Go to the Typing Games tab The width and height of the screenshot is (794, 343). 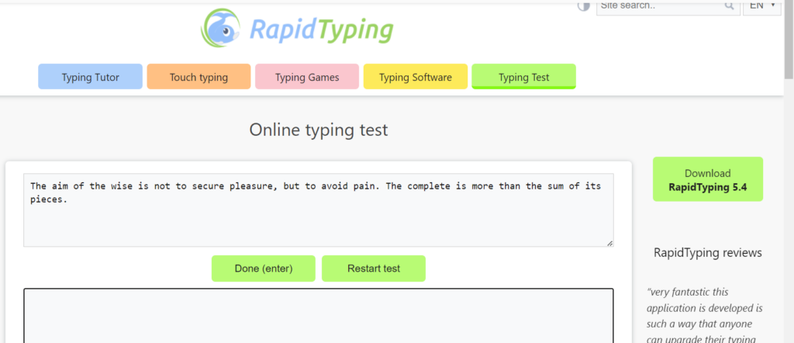pos(306,77)
